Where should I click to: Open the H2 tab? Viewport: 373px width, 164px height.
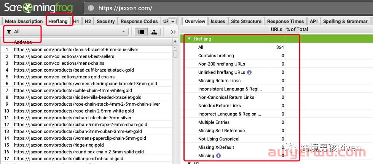88,21
